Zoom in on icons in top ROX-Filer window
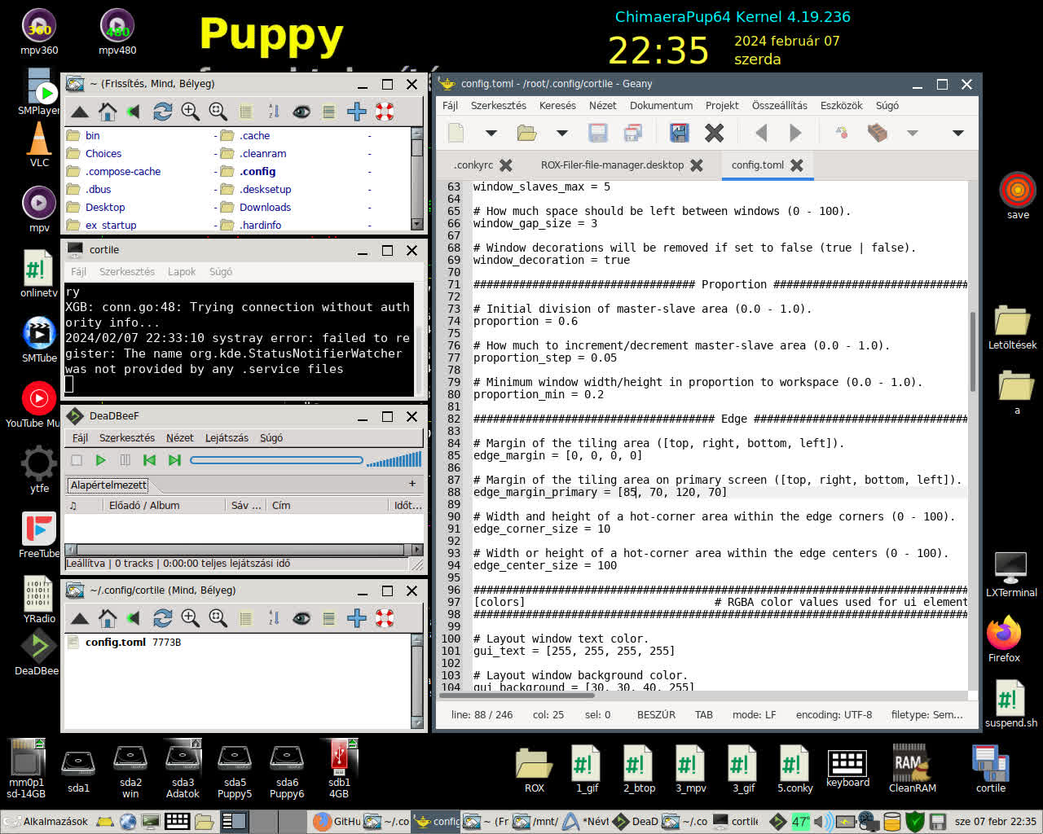Screen dimensions: 1043x834 [x=190, y=112]
